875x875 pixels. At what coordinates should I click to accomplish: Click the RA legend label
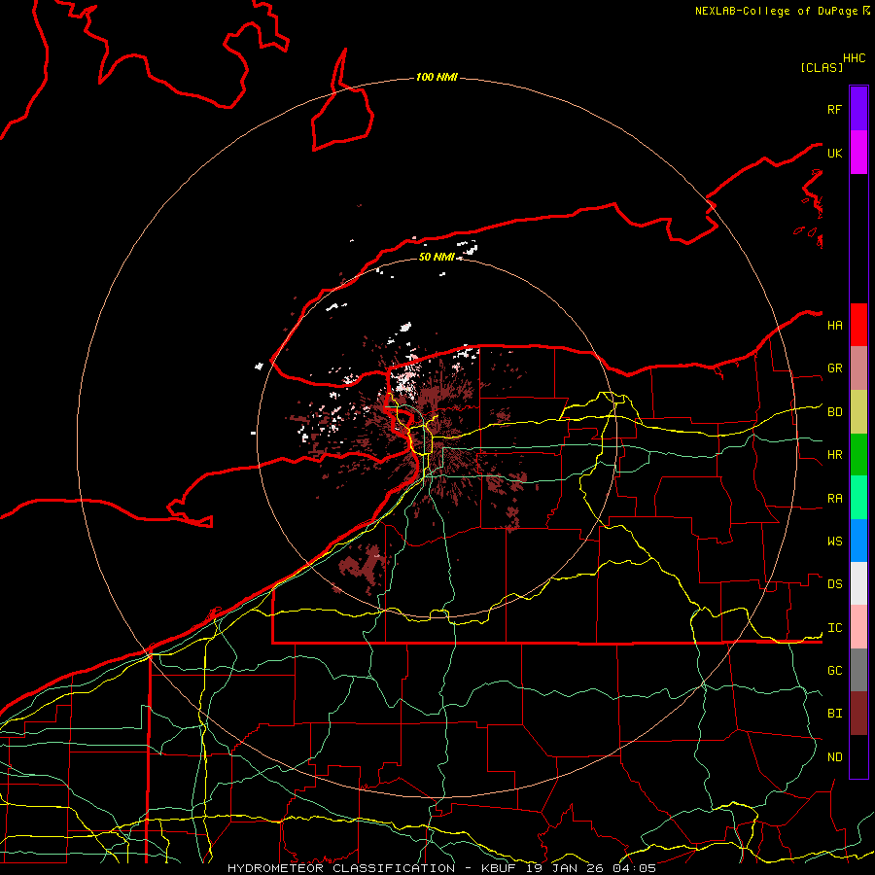point(834,498)
